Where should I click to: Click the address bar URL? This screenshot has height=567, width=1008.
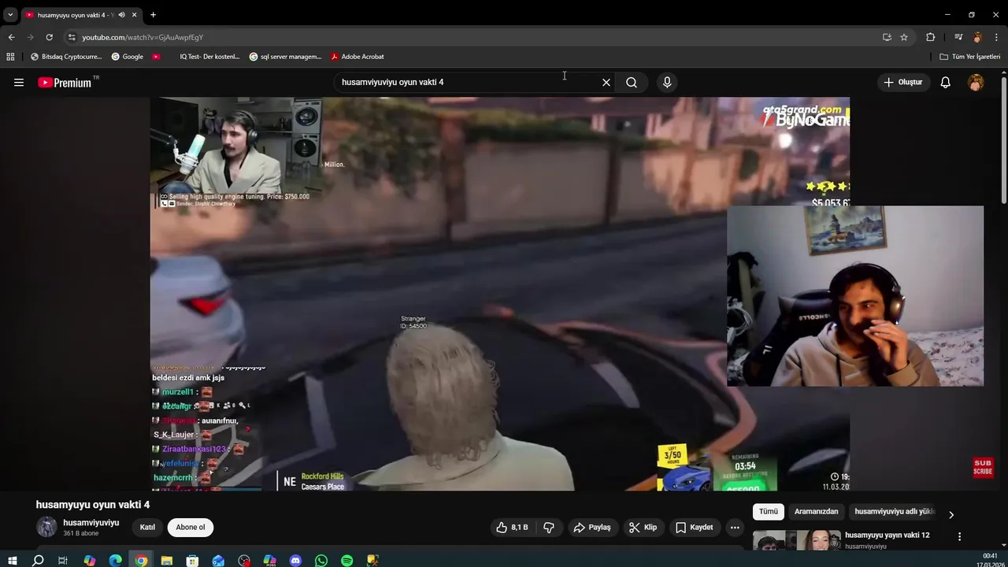pyautogui.click(x=143, y=37)
